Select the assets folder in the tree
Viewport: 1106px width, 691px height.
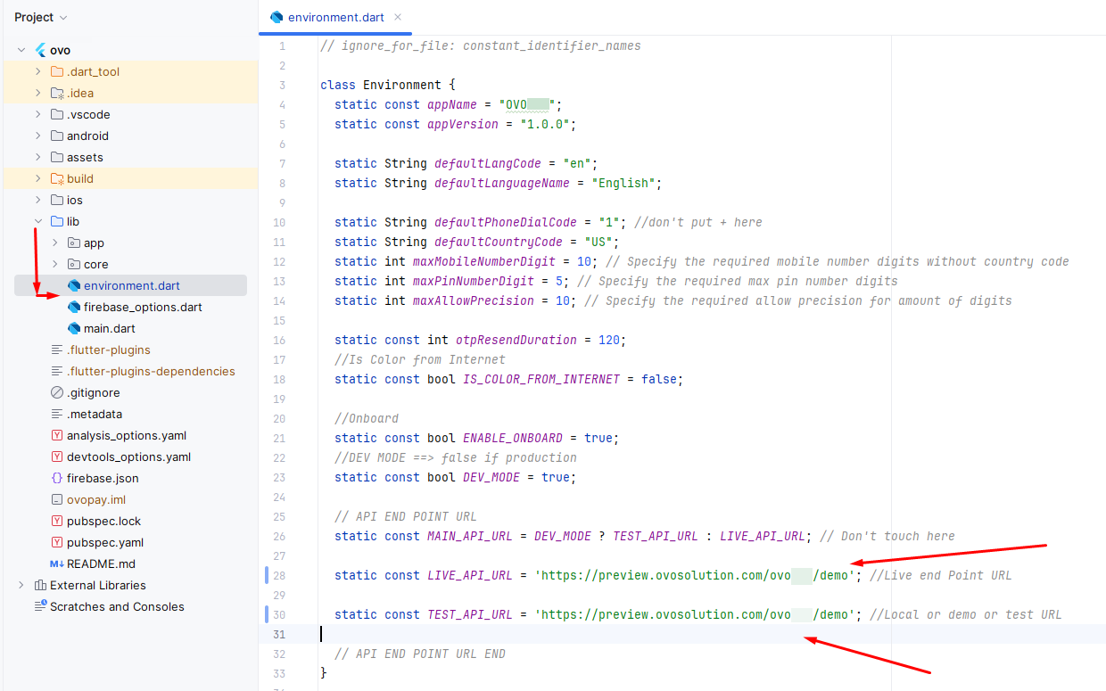(85, 158)
